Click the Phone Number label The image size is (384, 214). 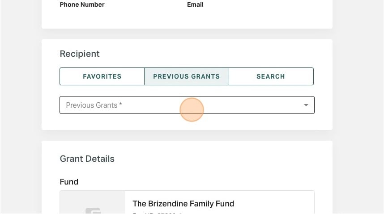pos(82,4)
